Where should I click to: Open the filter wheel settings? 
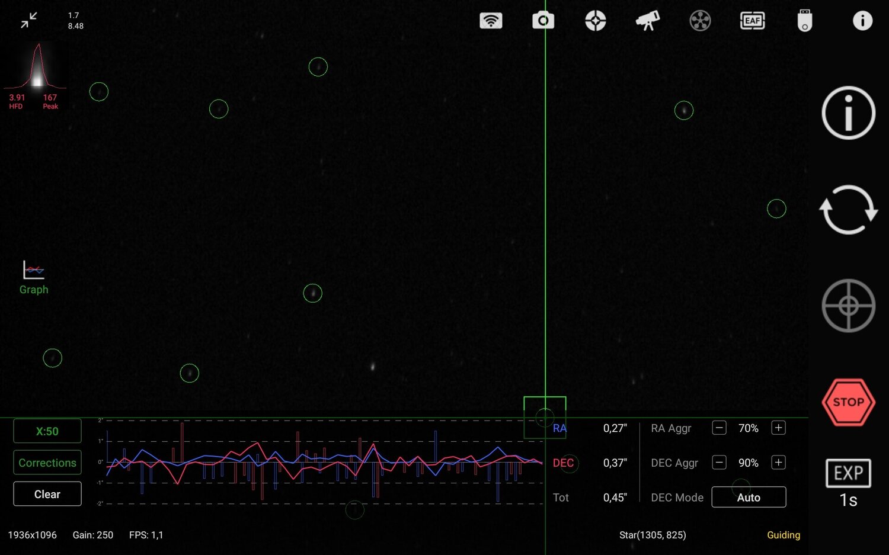coord(699,20)
